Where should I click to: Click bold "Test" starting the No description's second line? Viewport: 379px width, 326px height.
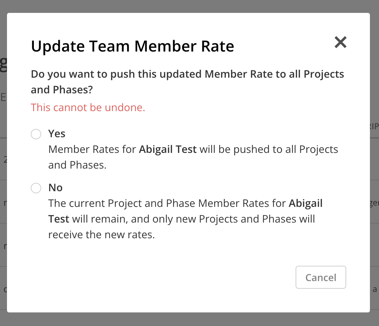[59, 219]
